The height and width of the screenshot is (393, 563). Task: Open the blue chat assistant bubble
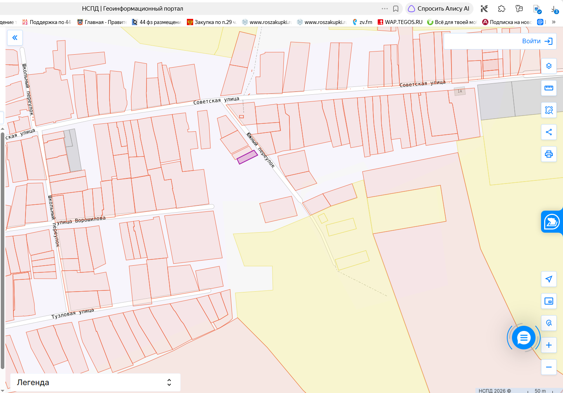click(x=524, y=338)
